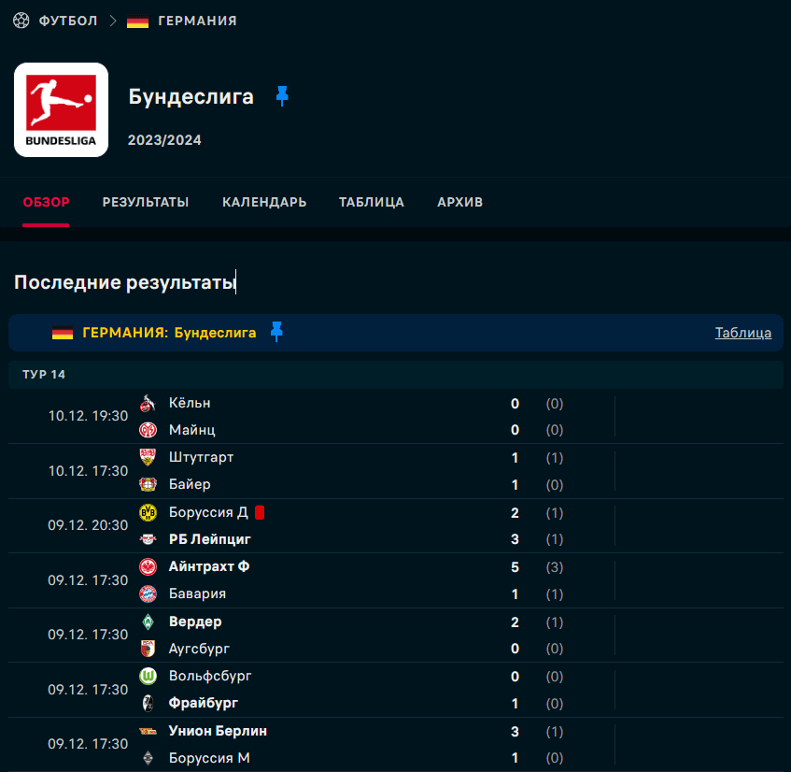Image resolution: width=791 pixels, height=772 pixels.
Task: Click Айнтрахт Ф final score 5
Action: click(x=515, y=567)
